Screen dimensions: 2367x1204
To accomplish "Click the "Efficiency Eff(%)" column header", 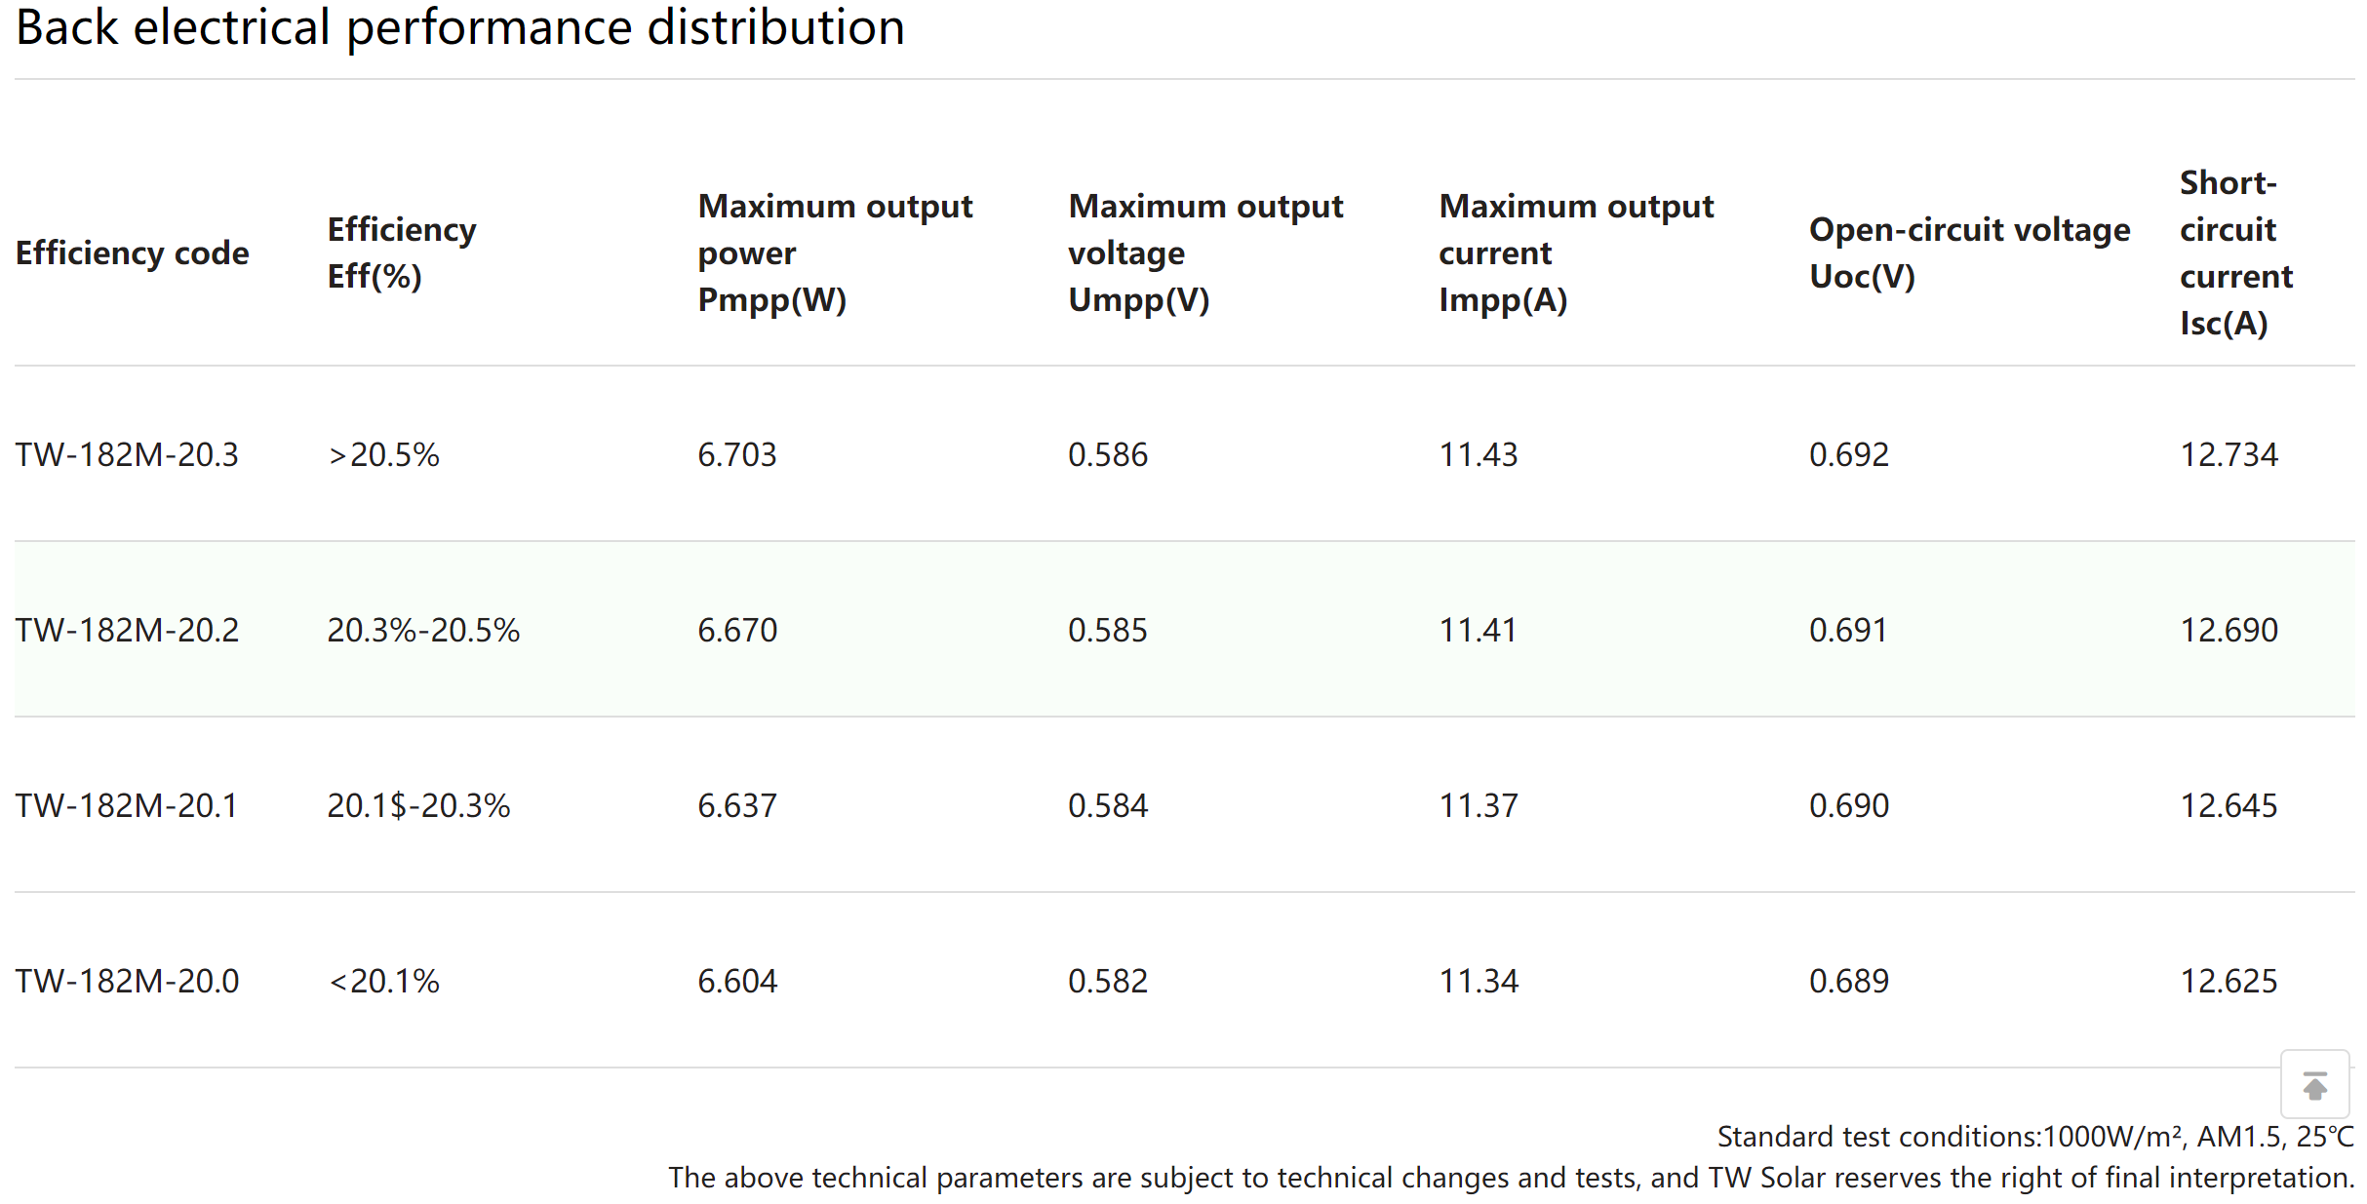I will (x=402, y=253).
